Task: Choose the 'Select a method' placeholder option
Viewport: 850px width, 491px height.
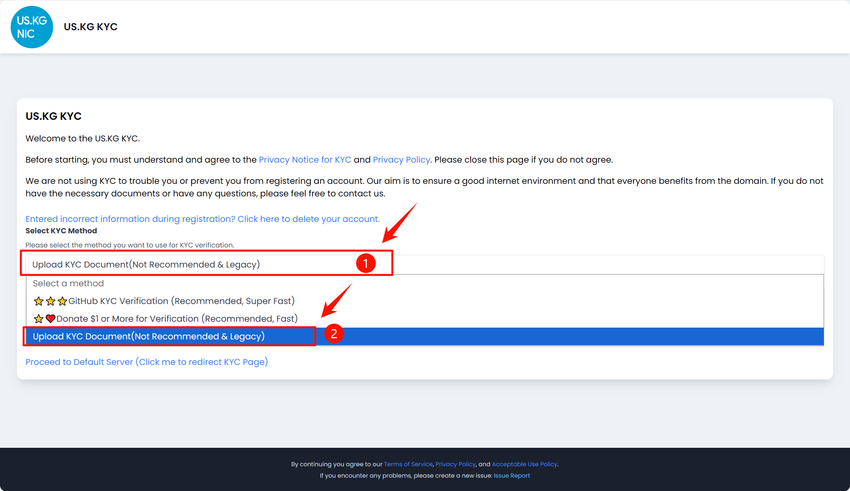Action: point(68,283)
